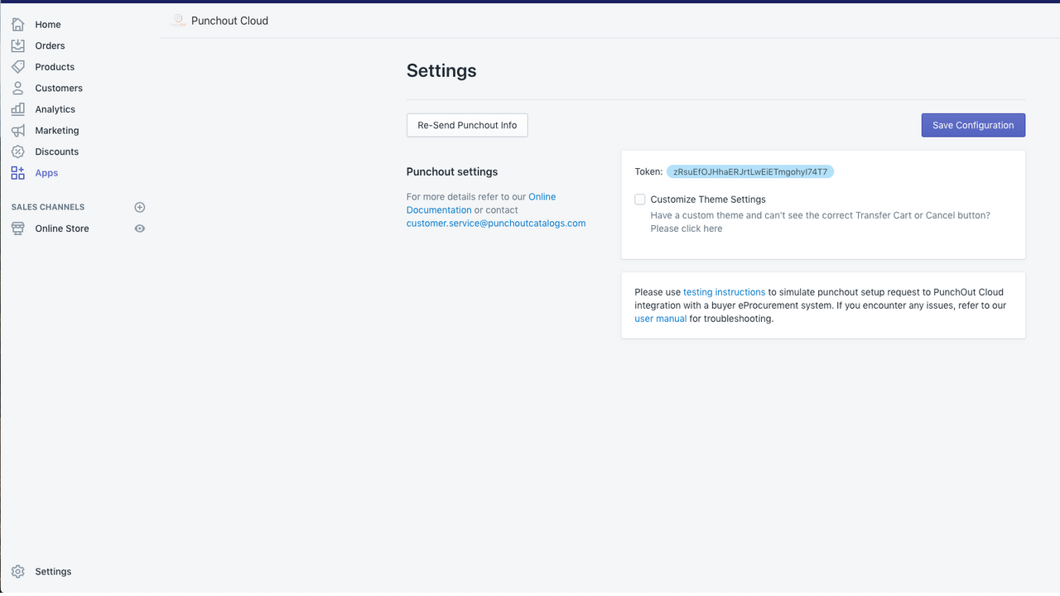1060x596 pixels.
Task: Click the Discounts percent badge icon
Action: 18,151
